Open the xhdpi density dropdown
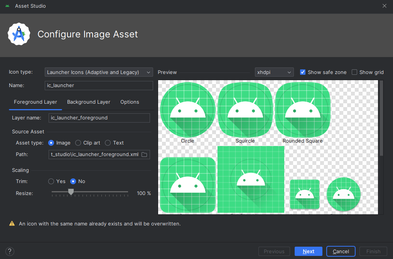The height and width of the screenshot is (259, 393). tap(274, 72)
